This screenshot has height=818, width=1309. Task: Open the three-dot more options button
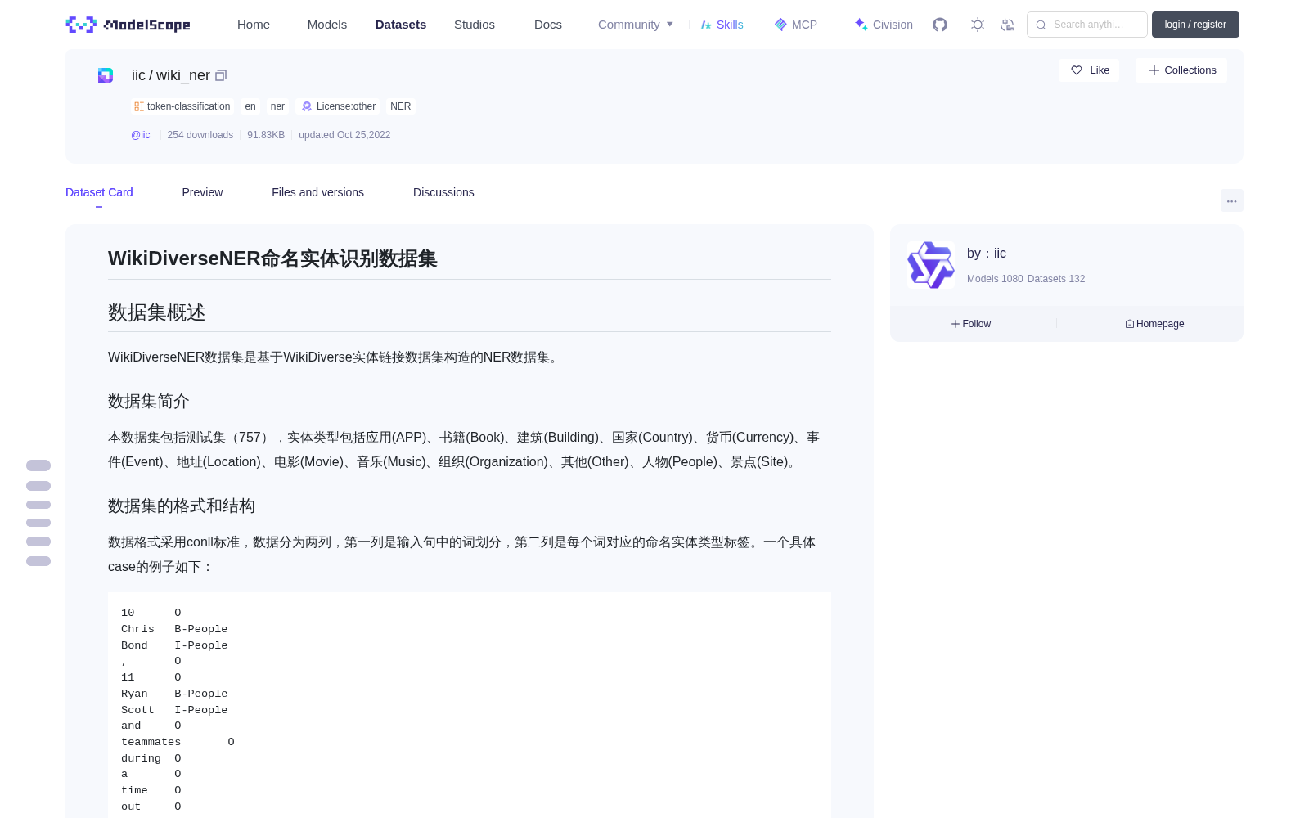coord(1232,200)
